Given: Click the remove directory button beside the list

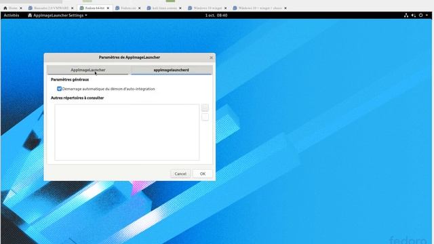Looking at the screenshot, I should (x=205, y=117).
